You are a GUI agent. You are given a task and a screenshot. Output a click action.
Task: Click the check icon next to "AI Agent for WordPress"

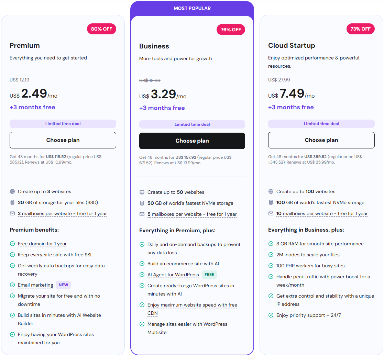click(142, 275)
